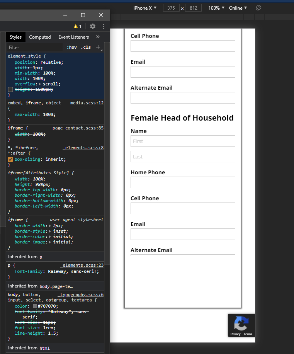Toggle the .cls class editor

[x=86, y=47]
